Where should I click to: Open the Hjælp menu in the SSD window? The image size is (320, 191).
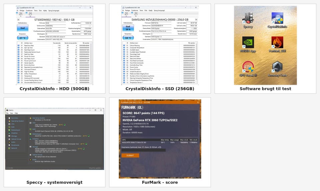tap(150, 10)
